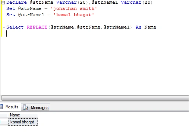Click the @strName1 argument inside REPLACE

[x=117, y=27]
